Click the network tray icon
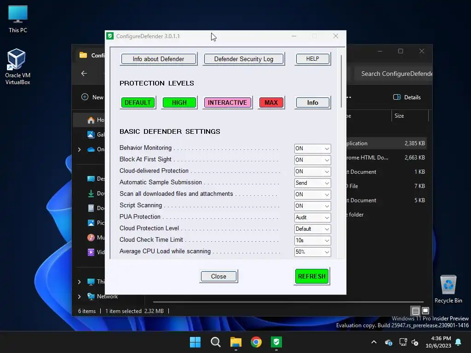This screenshot has width=471, height=353. pyautogui.click(x=403, y=342)
